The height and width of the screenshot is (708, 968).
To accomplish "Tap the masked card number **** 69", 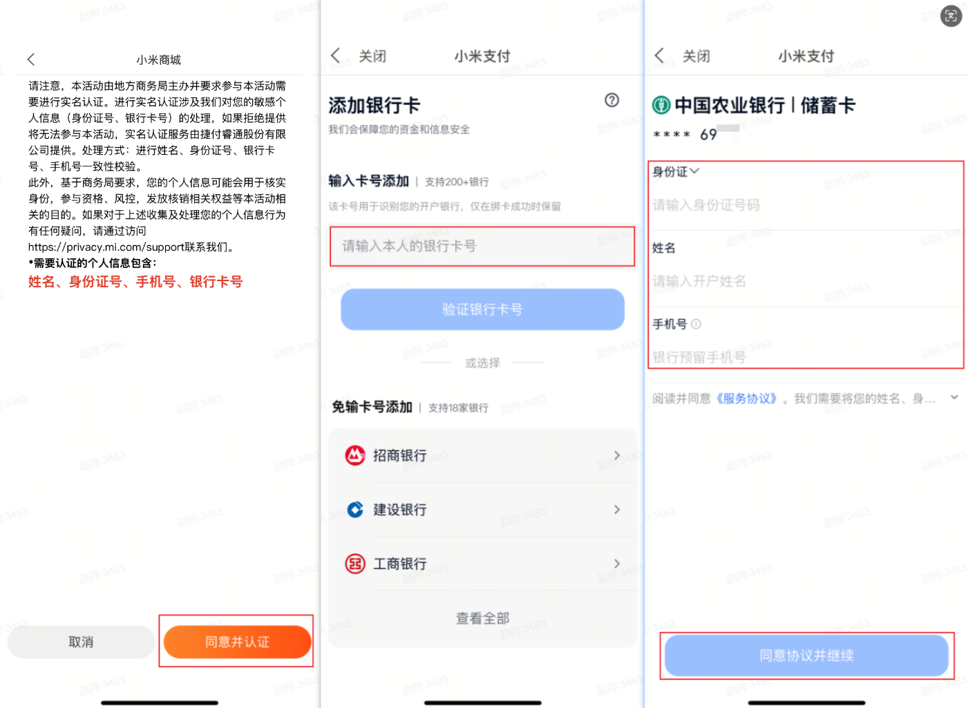I will 685,135.
